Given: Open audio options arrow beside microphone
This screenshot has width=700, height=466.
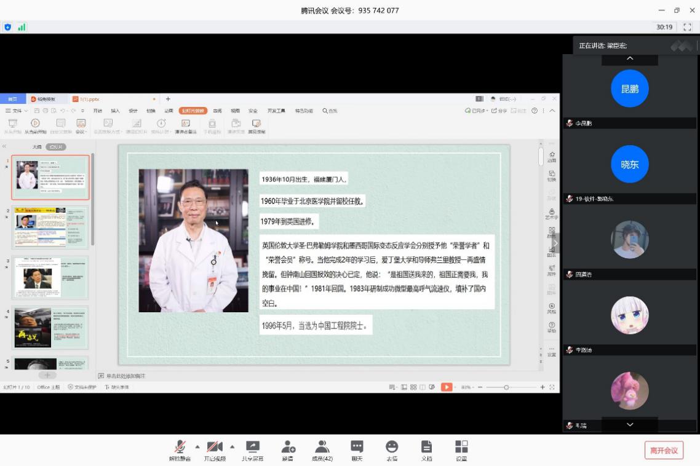Looking at the screenshot, I should click(x=197, y=446).
